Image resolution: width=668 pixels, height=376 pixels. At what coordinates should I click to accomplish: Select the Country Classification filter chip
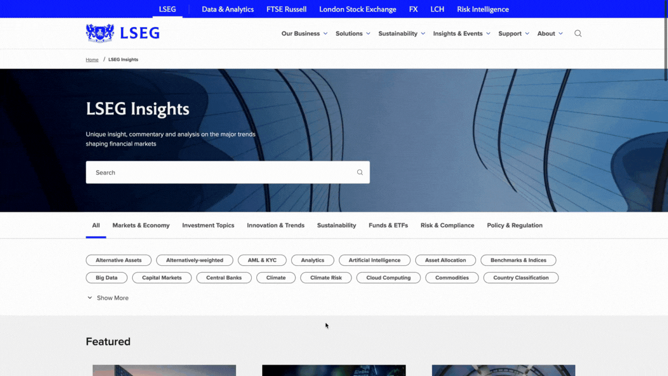tap(521, 277)
